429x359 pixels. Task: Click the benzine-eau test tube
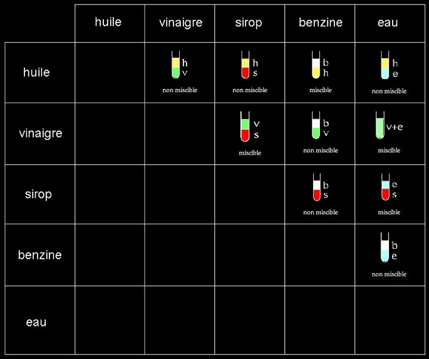click(x=385, y=247)
